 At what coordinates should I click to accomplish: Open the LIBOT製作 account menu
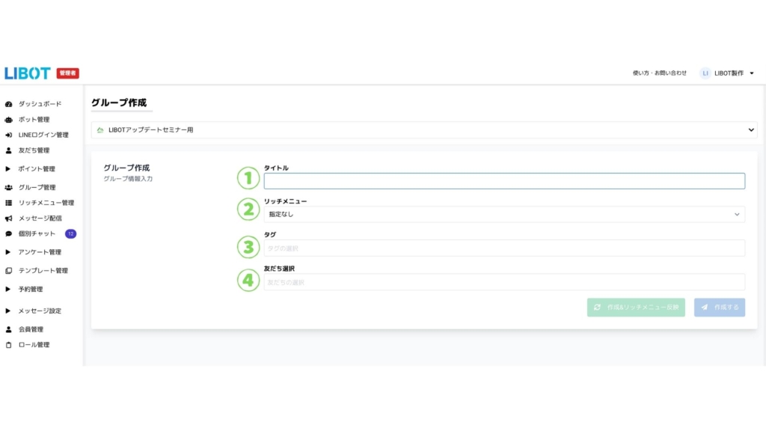(x=727, y=73)
